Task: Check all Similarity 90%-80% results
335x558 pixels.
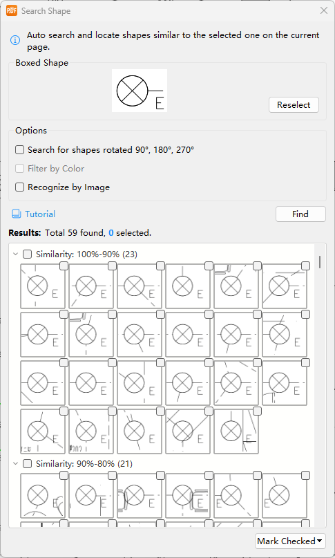Action: point(27,464)
